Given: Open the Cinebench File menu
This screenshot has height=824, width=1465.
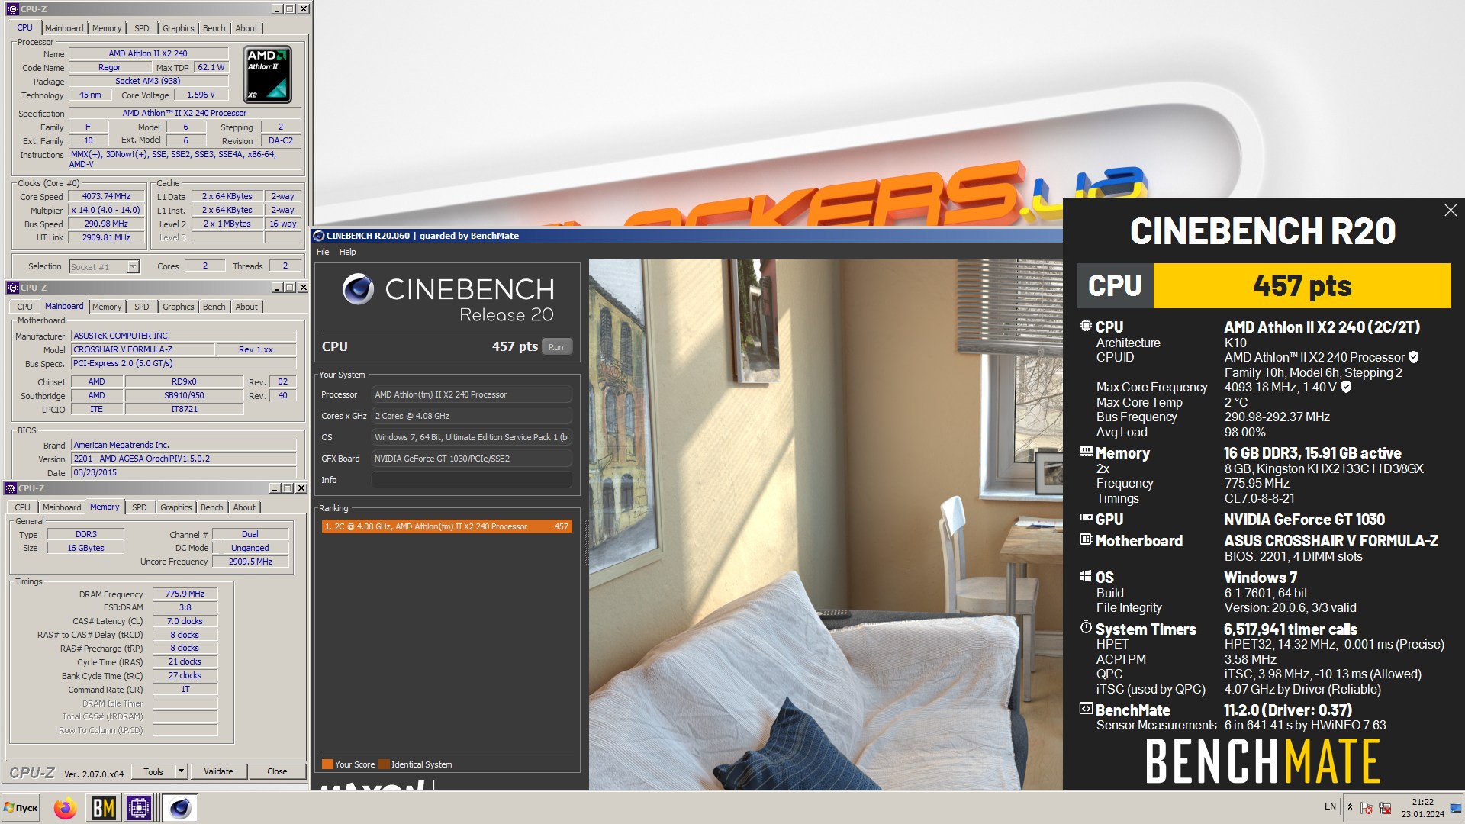Looking at the screenshot, I should (323, 252).
